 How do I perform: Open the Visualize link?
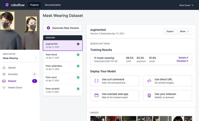coord(182,61)
